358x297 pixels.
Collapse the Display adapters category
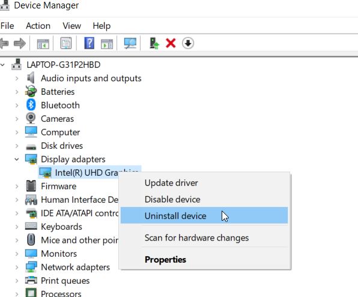(17, 159)
